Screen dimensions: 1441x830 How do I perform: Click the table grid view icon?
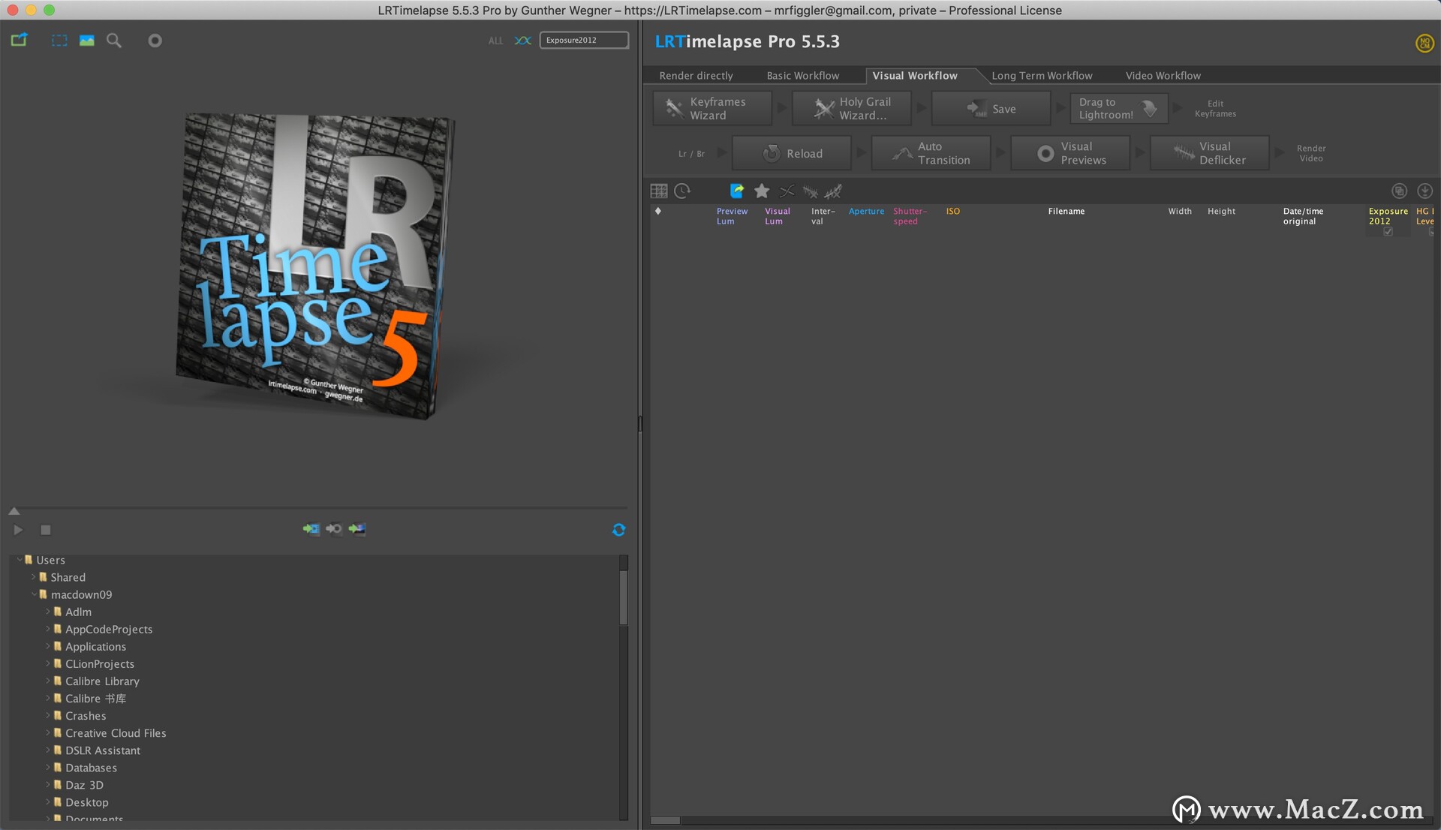coord(659,191)
